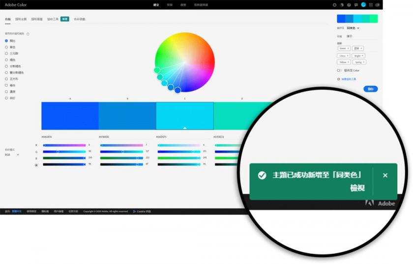This screenshot has height=264, width=413.
Task: Click the cyan user profile avatar
Action: [x=363, y=4]
